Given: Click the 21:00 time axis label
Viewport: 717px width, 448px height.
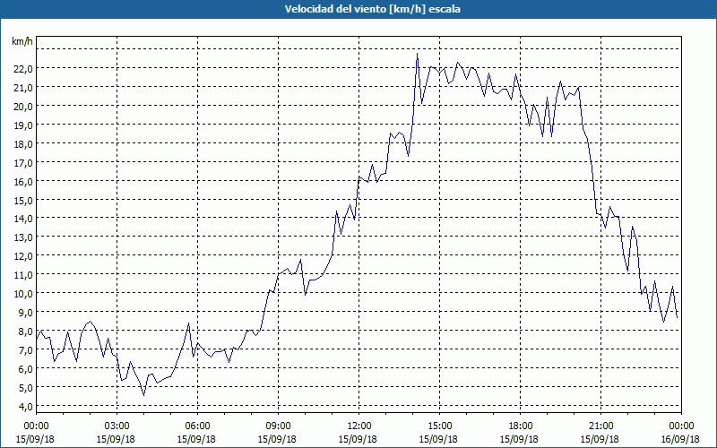Looking at the screenshot, I should [x=600, y=426].
